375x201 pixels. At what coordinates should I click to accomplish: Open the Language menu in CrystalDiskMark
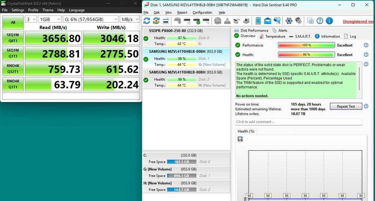coord(77,10)
